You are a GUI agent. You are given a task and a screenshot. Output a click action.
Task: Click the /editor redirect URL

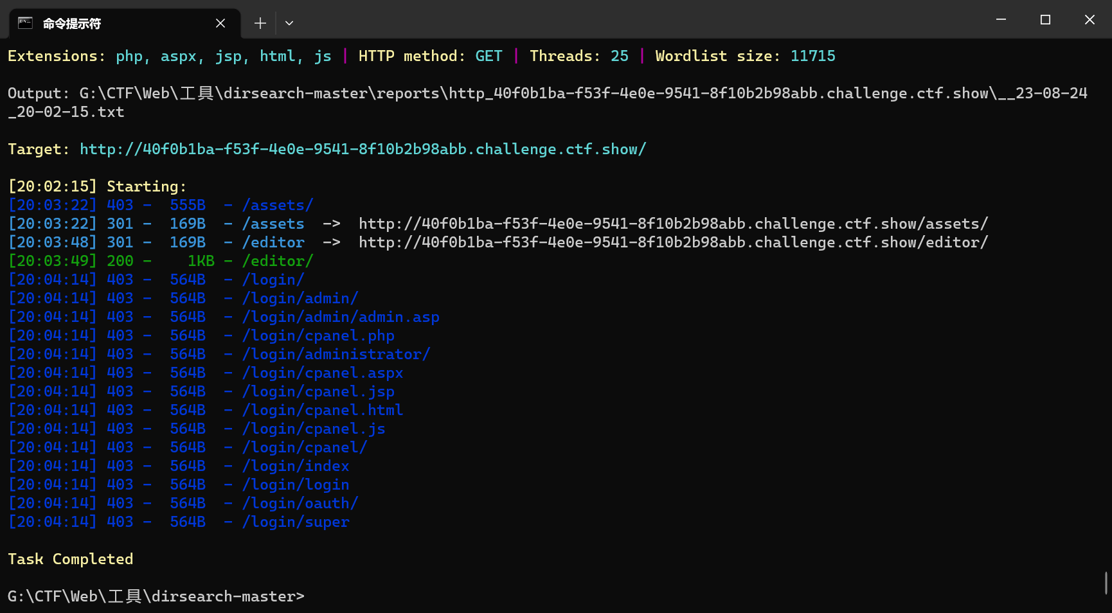[673, 242]
